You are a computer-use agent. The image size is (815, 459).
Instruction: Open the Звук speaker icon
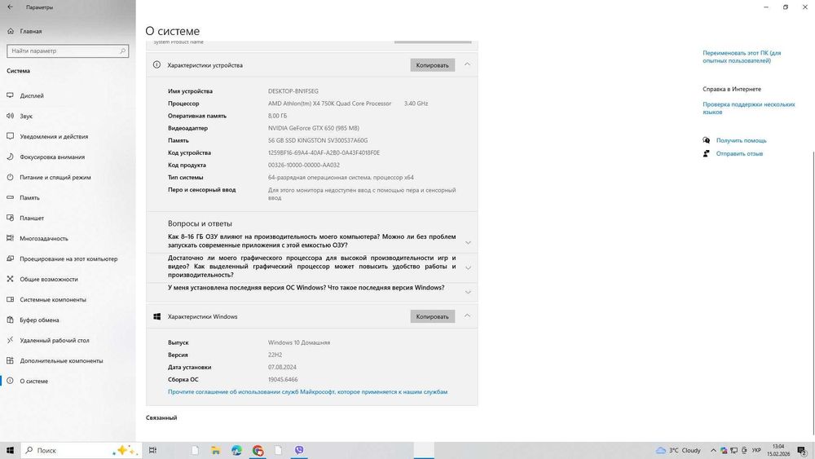[x=10, y=116]
